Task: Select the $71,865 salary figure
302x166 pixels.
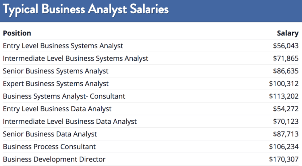Action: [x=286, y=58]
